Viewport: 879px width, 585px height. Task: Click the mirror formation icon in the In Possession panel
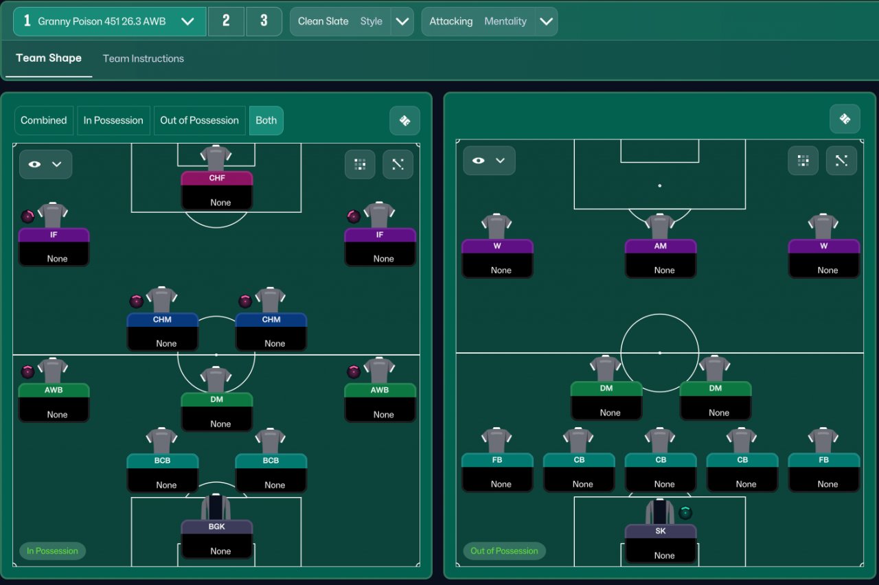[404, 121]
